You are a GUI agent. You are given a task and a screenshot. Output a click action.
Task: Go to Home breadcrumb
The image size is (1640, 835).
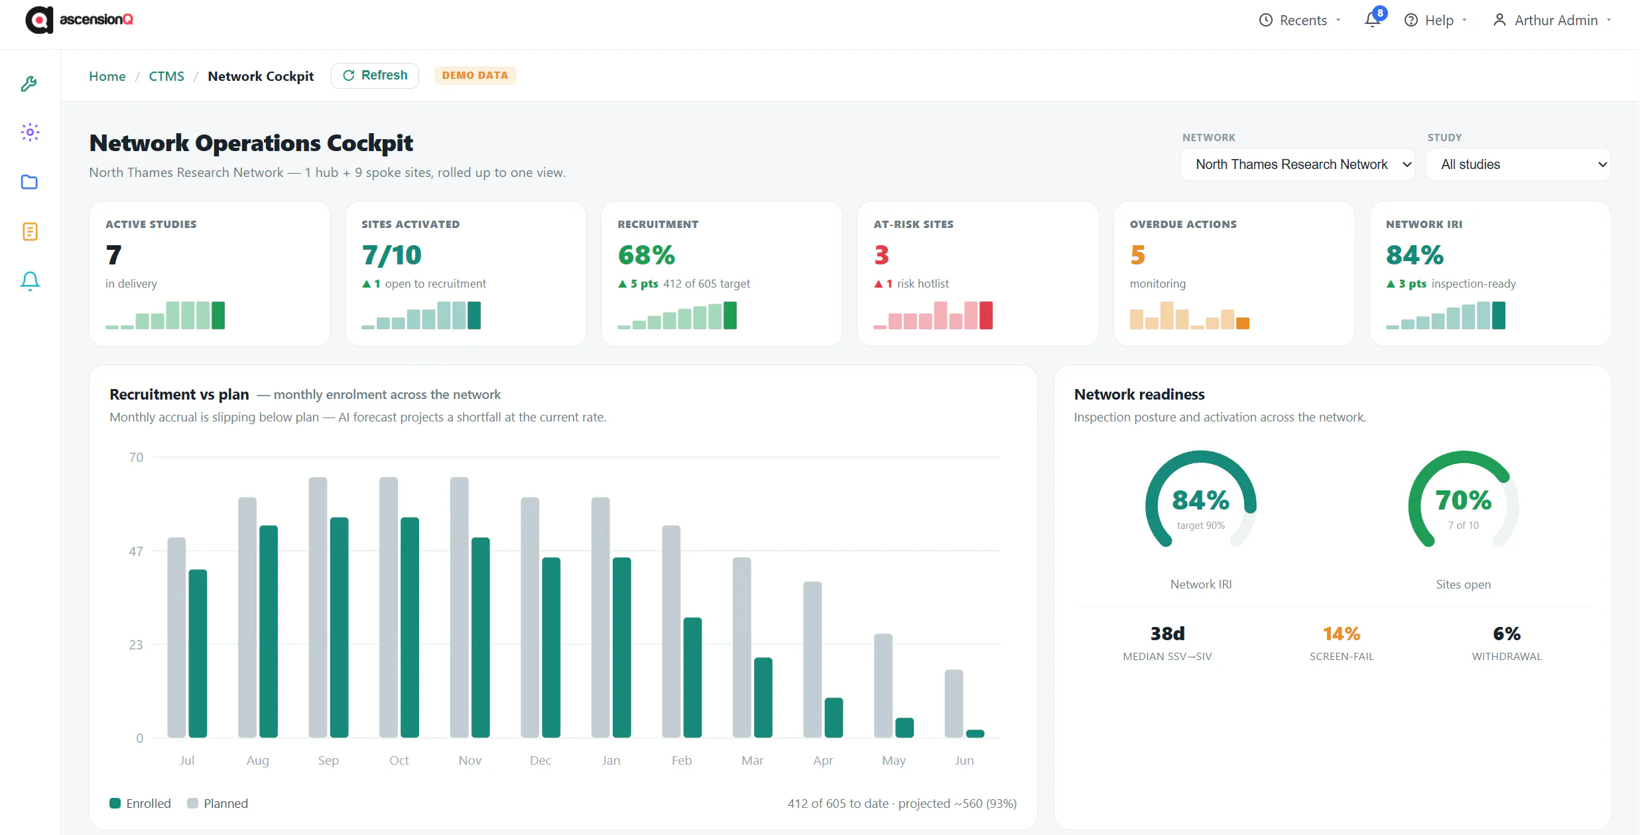(x=107, y=76)
